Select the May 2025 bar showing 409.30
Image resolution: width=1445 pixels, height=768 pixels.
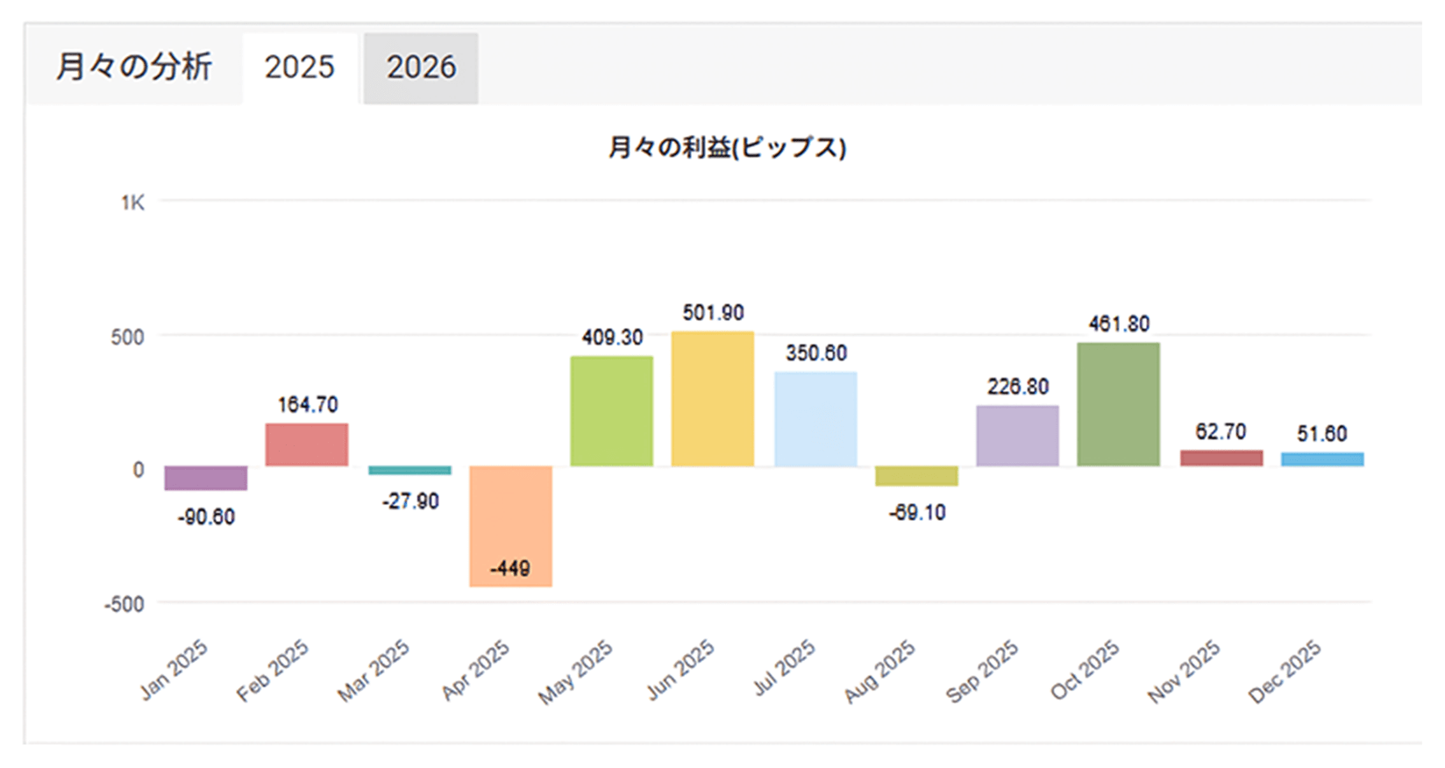[611, 410]
